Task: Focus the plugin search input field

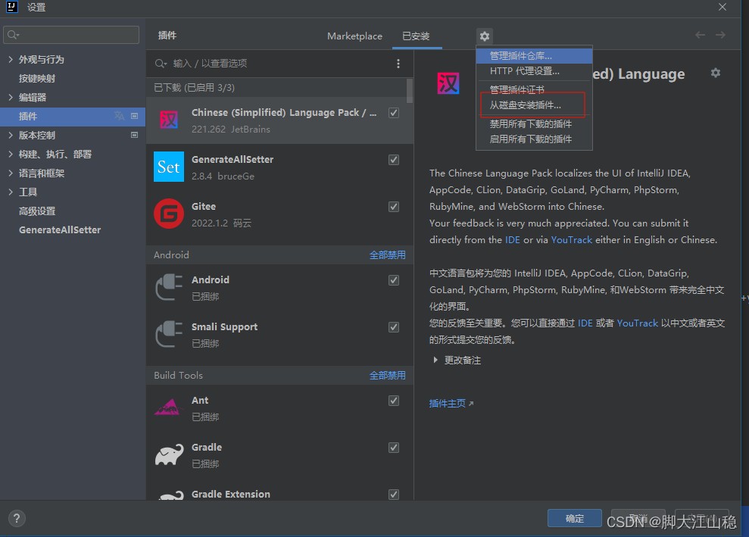Action: point(280,64)
